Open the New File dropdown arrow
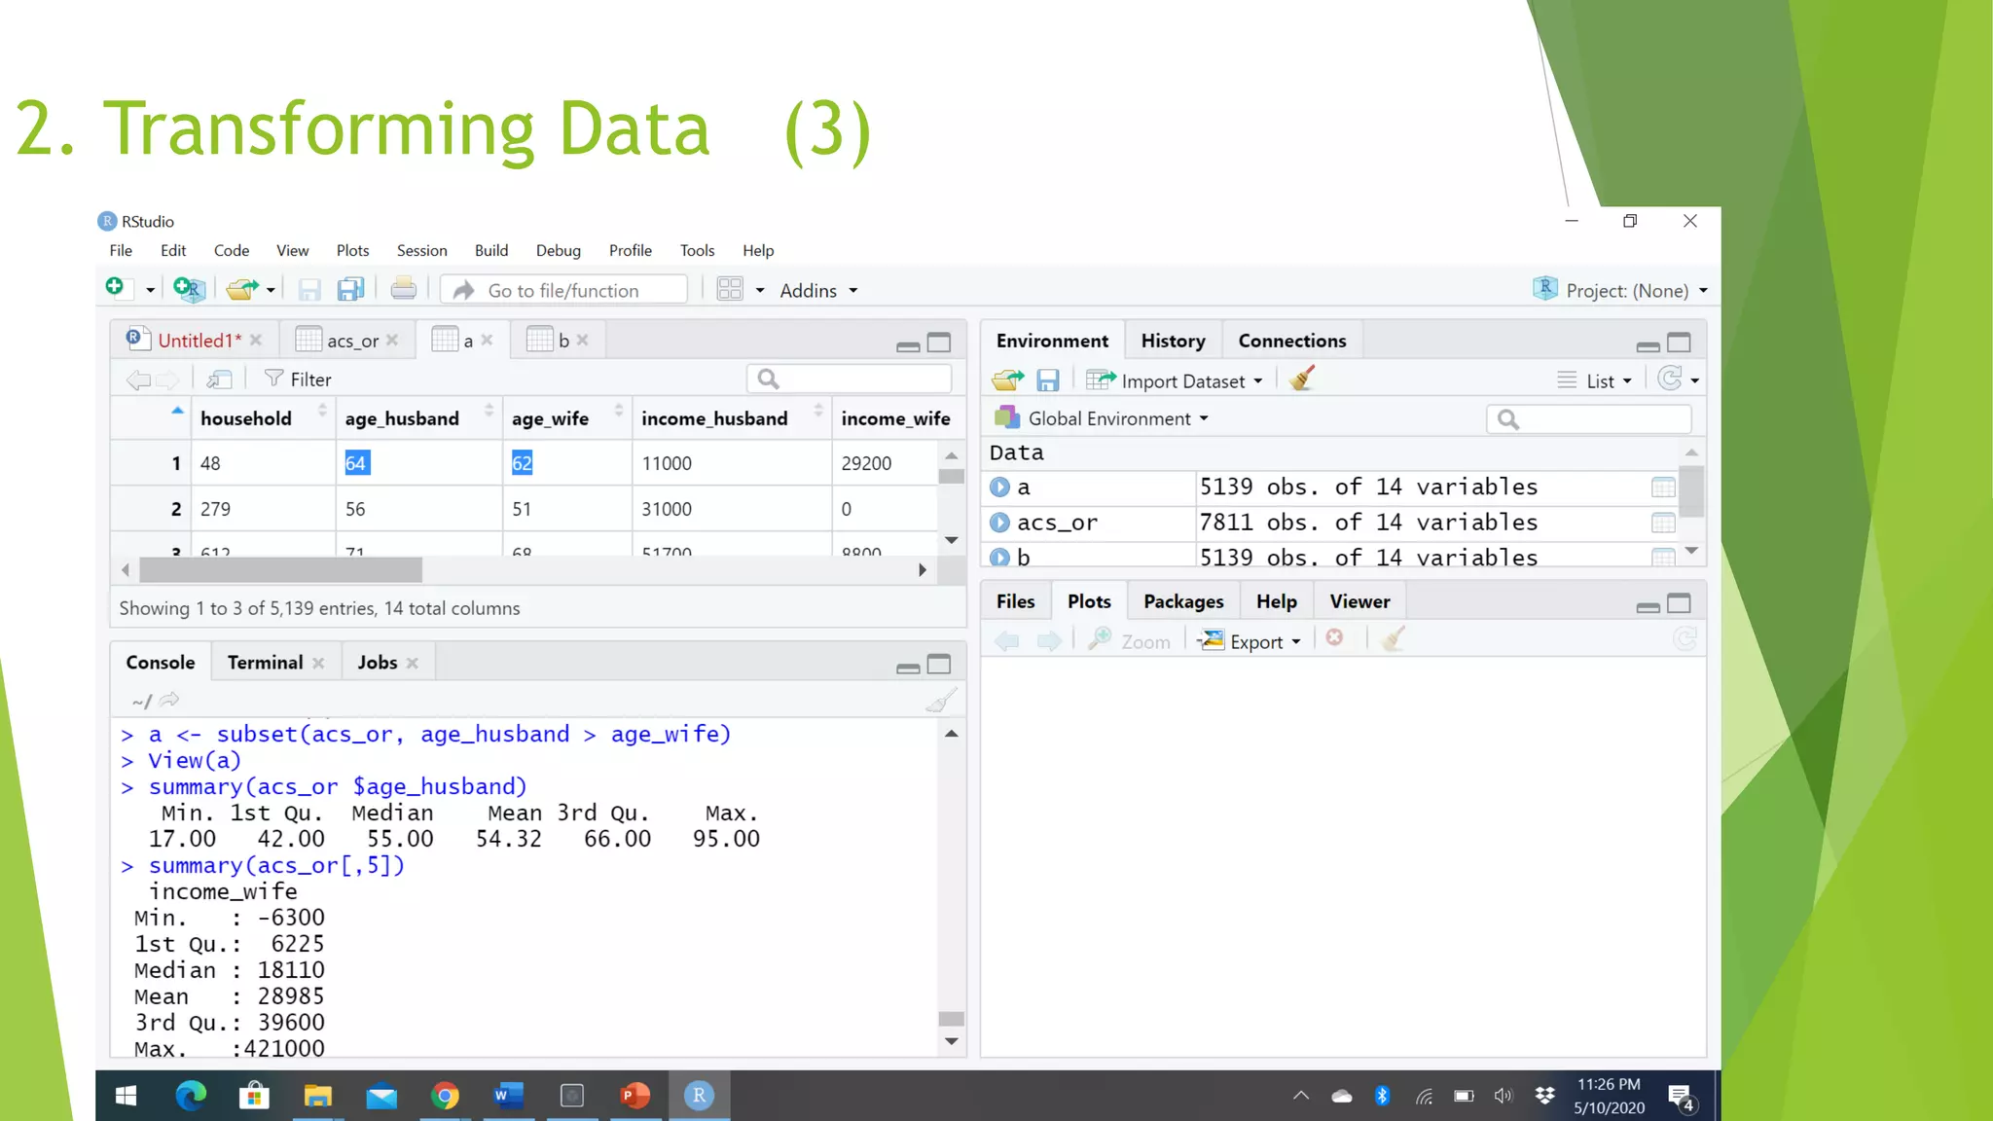 (150, 290)
